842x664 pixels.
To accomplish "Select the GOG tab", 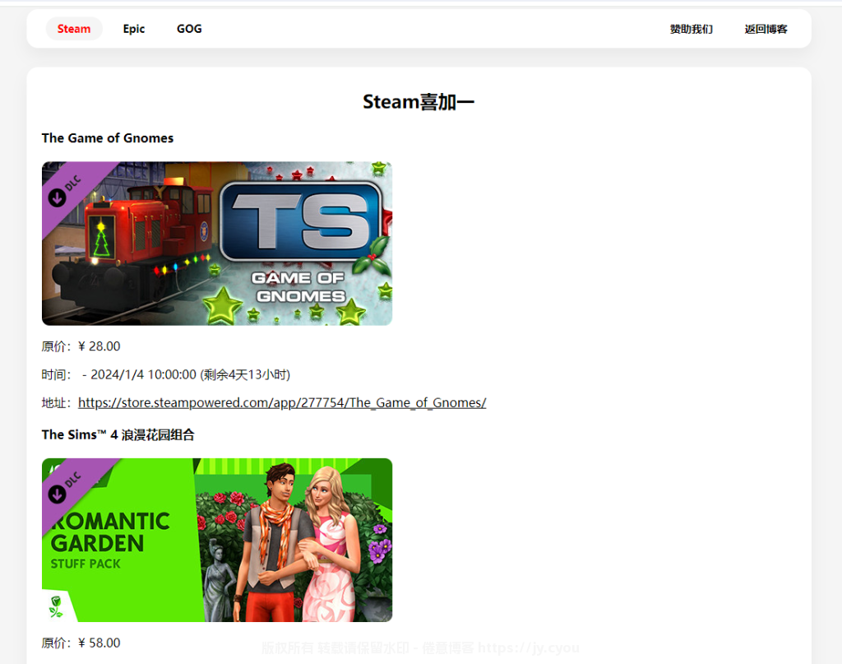I will (189, 29).
